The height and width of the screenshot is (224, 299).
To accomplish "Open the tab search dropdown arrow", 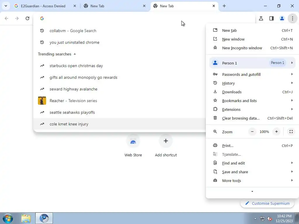I will (6, 6).
